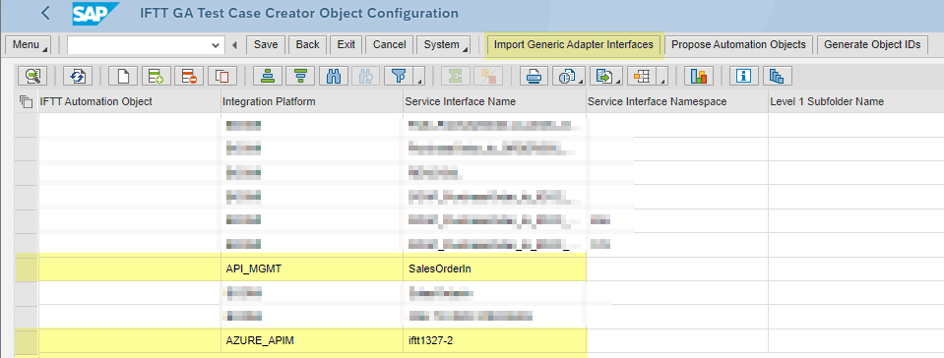Image resolution: width=944 pixels, height=358 pixels.
Task: Open the command field dropdown
Action: click(x=217, y=45)
